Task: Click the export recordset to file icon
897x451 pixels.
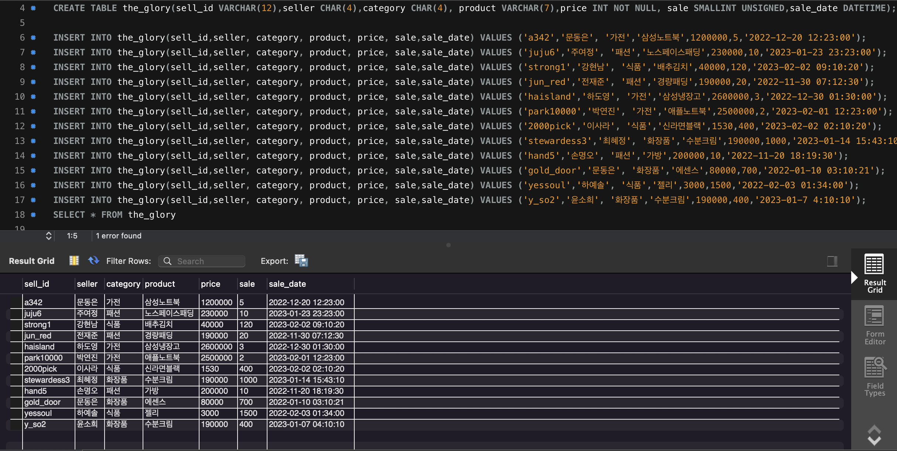Action: coord(301,261)
